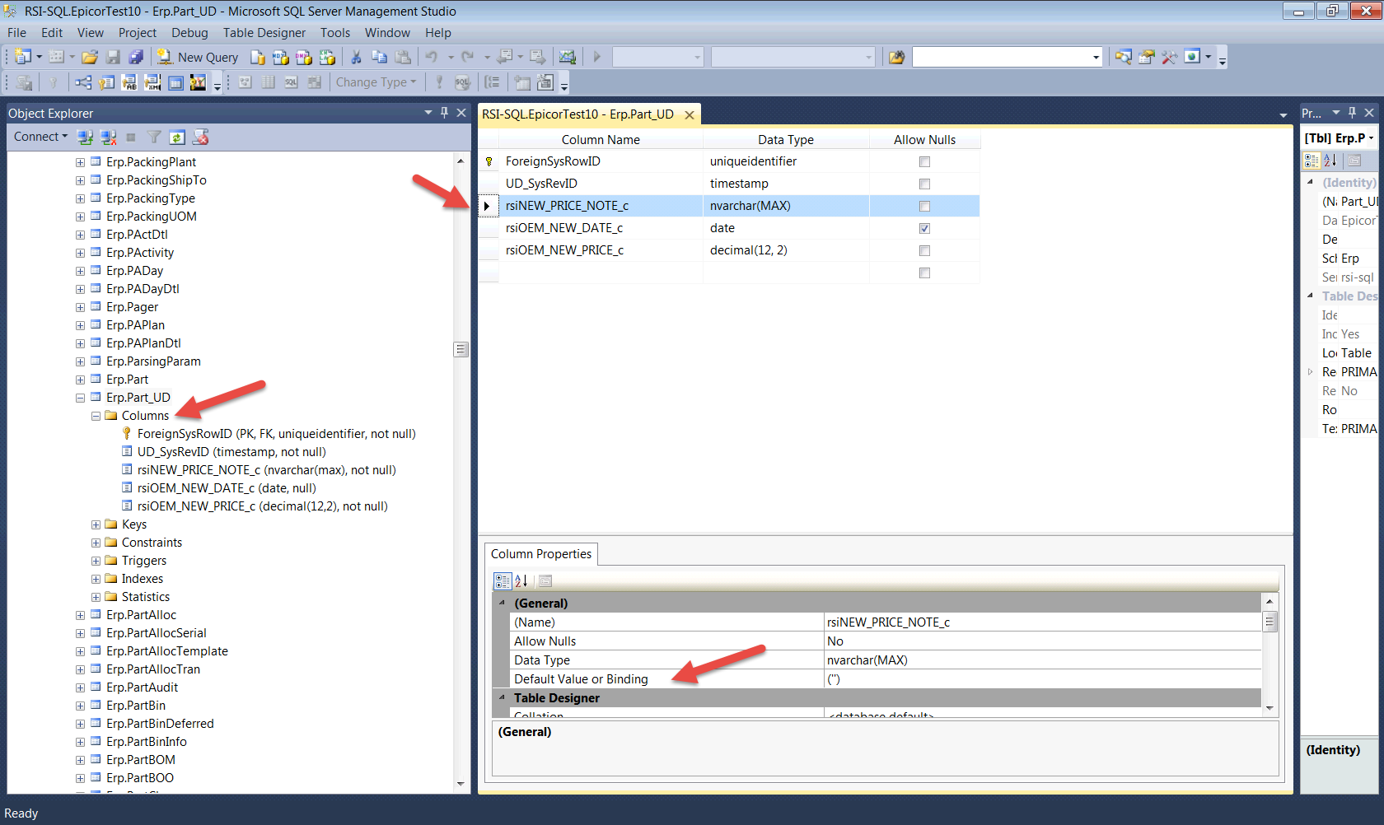Toggle Allow Nulls for UD_SysRevID
This screenshot has width=1384, height=825.
(924, 184)
